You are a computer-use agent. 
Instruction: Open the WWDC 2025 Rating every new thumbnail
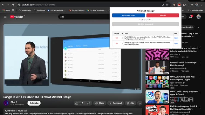tap(157, 97)
